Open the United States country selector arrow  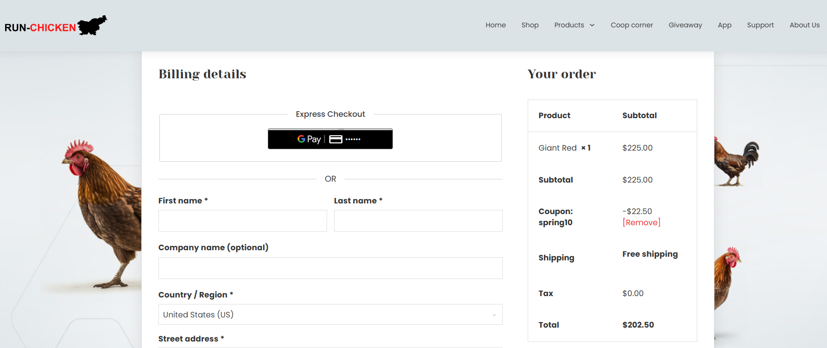click(x=494, y=314)
